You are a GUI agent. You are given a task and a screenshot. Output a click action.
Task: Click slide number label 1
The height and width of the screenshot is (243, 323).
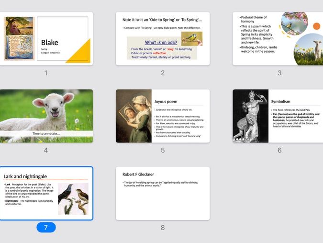(x=46, y=73)
